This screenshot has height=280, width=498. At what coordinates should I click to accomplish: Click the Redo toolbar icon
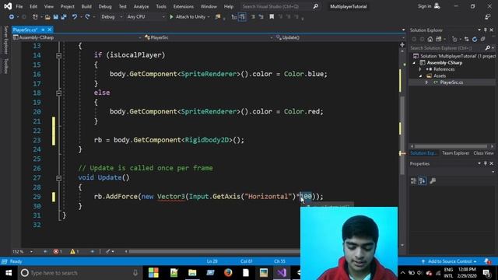(x=87, y=17)
